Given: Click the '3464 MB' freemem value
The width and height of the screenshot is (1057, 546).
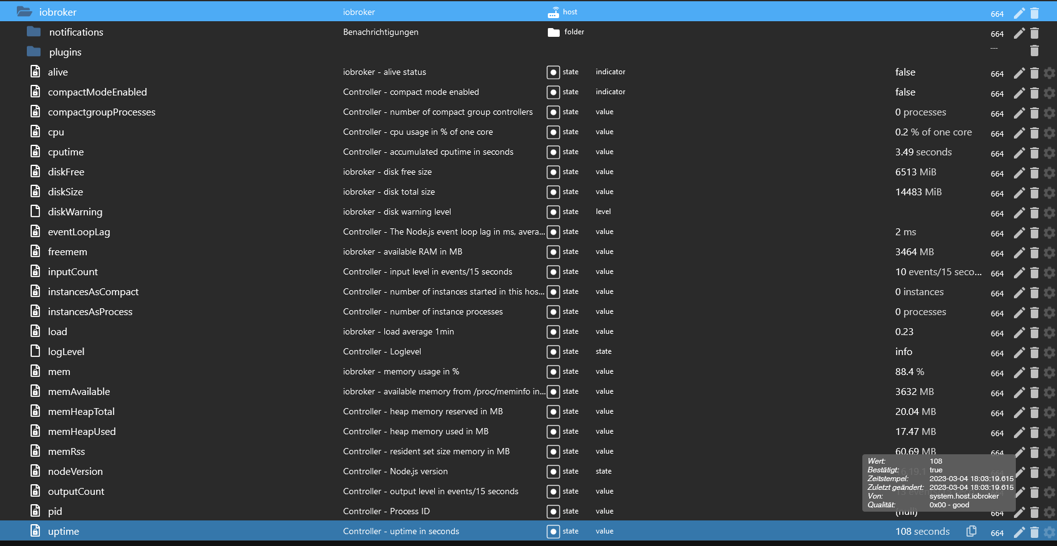Looking at the screenshot, I should (x=915, y=251).
